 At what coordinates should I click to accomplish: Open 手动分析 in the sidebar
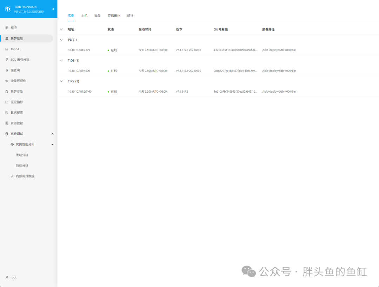[x=22, y=155]
